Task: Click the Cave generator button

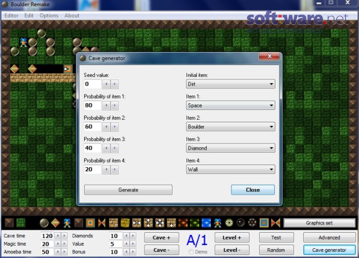Action: coord(329,250)
